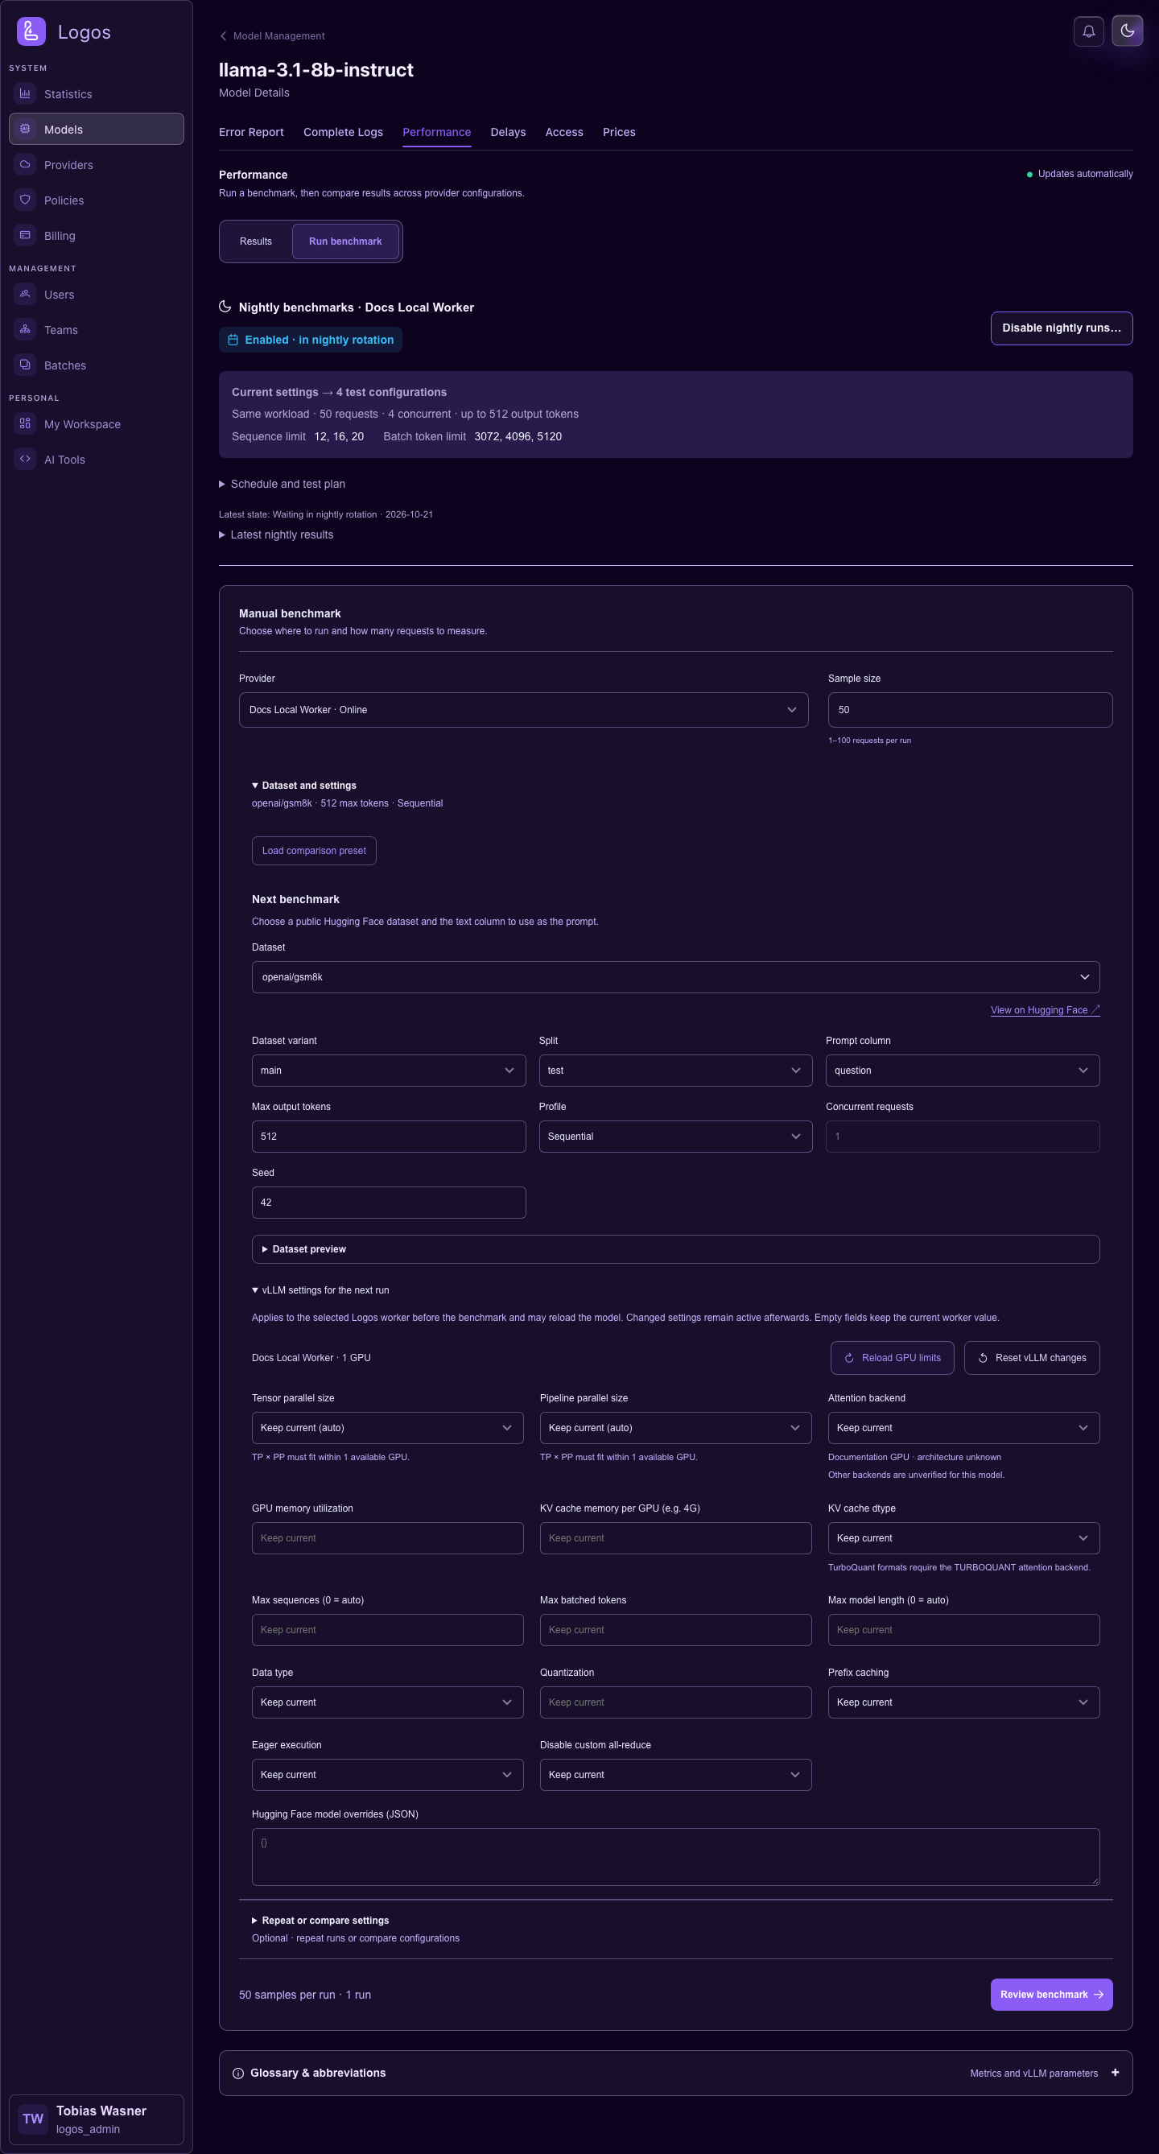1159x2154 pixels.
Task: Open the Dataset dropdown showing openai/gsm8k
Action: point(675,976)
